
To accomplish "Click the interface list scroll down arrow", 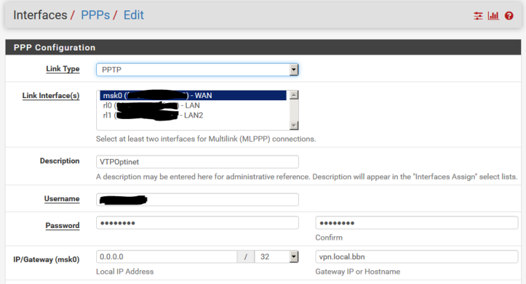I will pos(294,126).
